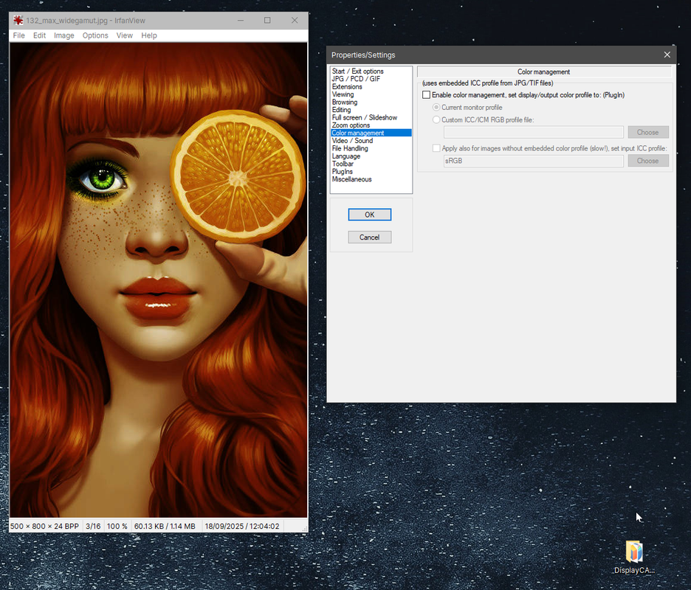
Task: Click the Color management header label
Action: pyautogui.click(x=543, y=72)
